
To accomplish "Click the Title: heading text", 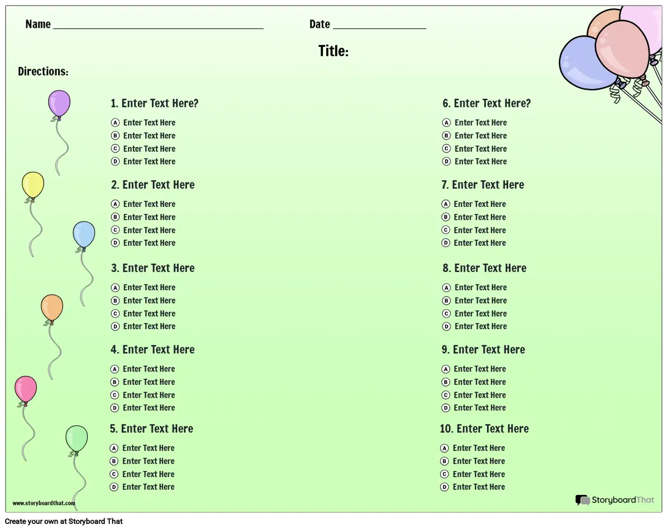I will tap(333, 51).
